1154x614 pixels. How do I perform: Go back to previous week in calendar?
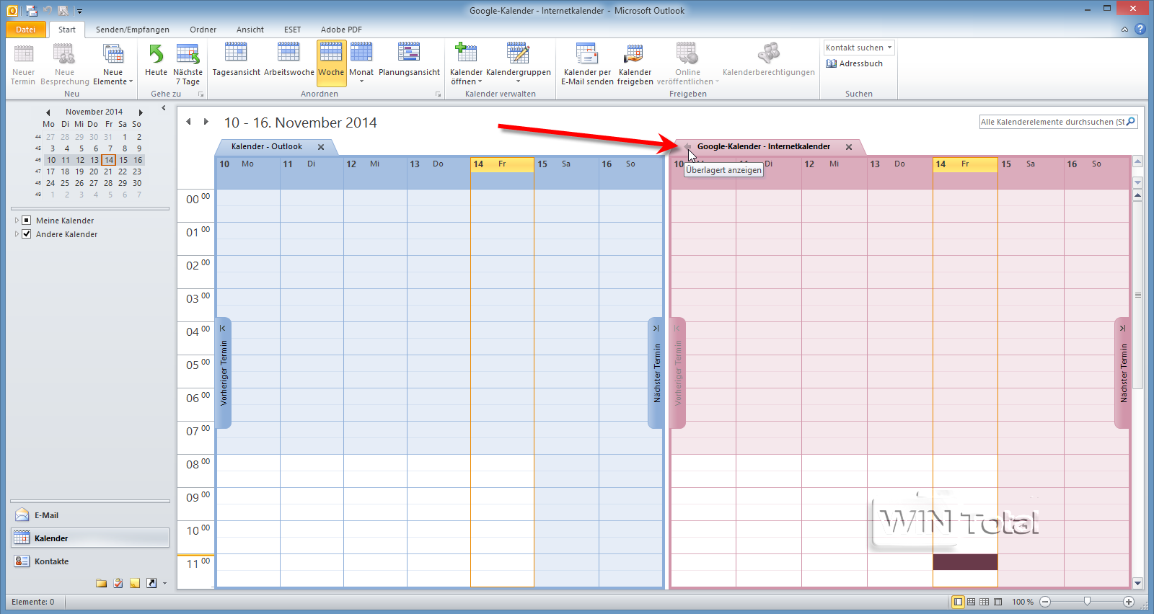pyautogui.click(x=189, y=122)
